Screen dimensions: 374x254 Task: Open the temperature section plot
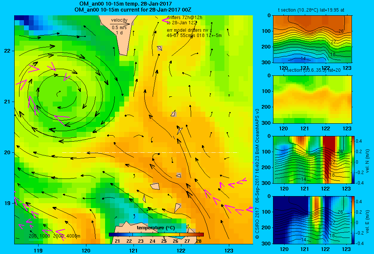(312, 39)
